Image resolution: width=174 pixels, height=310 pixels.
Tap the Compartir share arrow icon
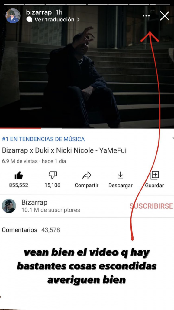point(86,175)
